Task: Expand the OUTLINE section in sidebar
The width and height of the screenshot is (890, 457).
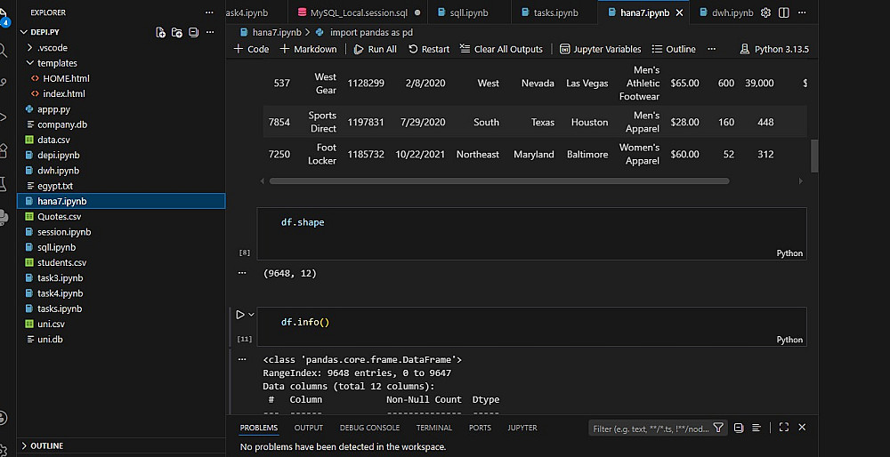Action: click(x=46, y=445)
